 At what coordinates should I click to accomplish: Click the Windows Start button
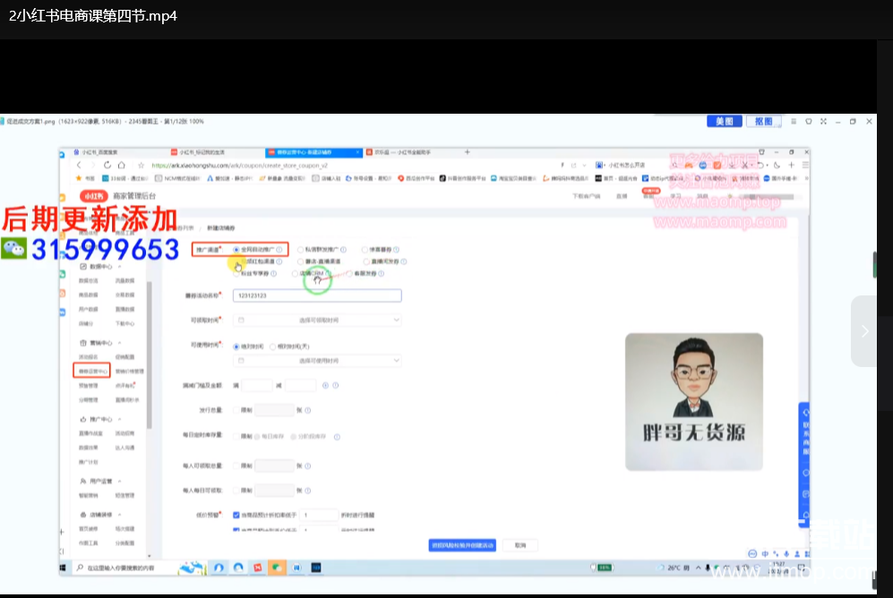(x=64, y=568)
